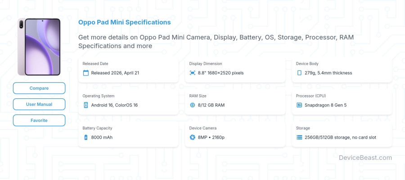
Task: Select the Display Dimension label
Action: pos(206,64)
